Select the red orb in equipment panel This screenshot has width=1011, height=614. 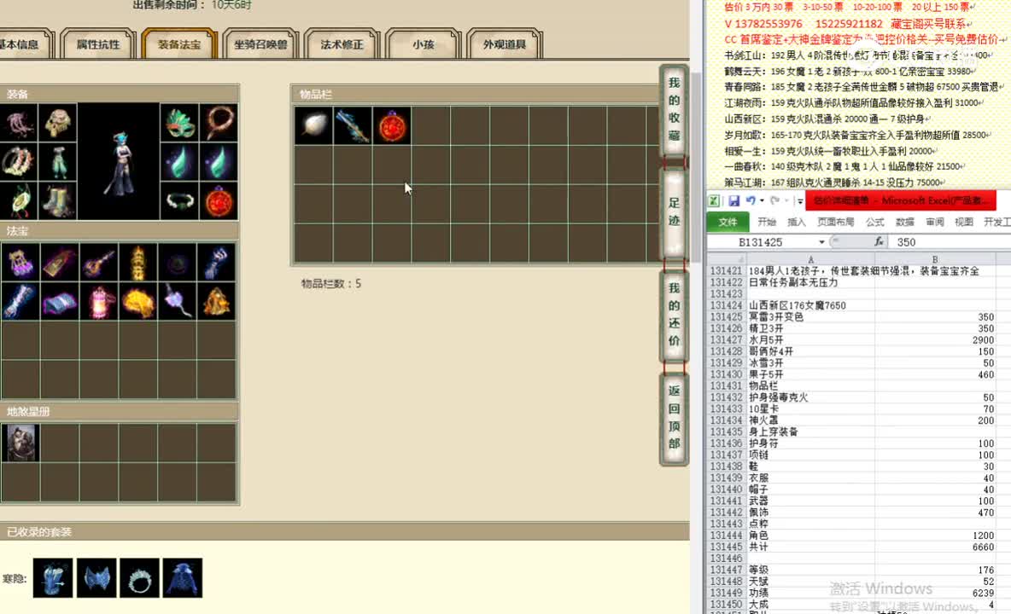pos(219,201)
